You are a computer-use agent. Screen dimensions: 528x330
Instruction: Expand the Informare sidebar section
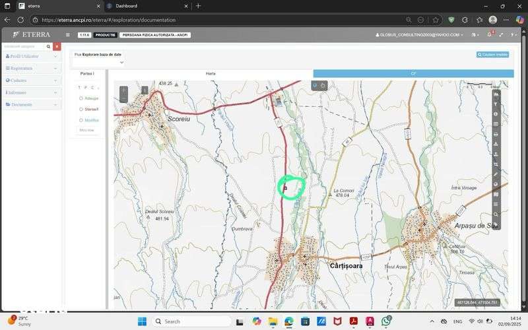(x=32, y=92)
